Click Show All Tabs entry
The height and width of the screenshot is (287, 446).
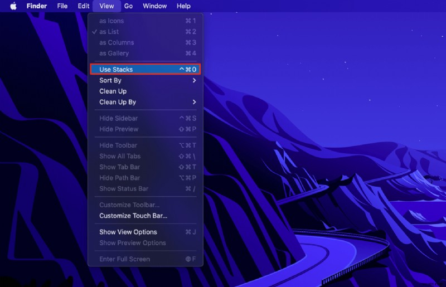146,156
